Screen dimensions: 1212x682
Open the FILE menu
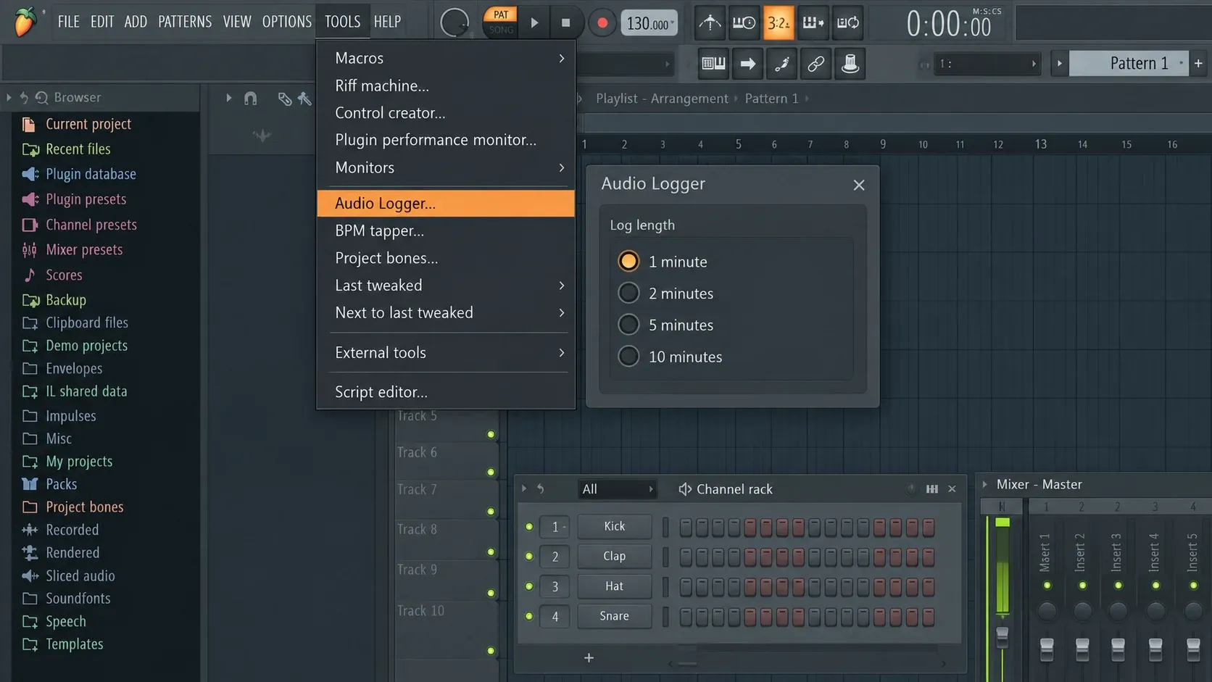pyautogui.click(x=68, y=22)
